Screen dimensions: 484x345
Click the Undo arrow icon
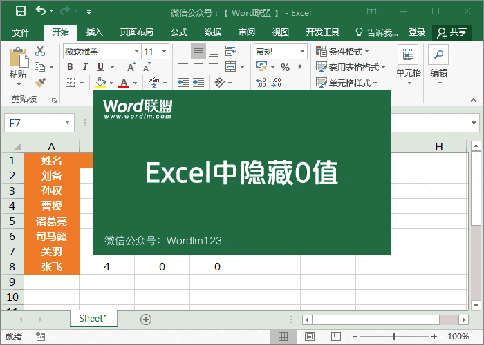point(41,12)
